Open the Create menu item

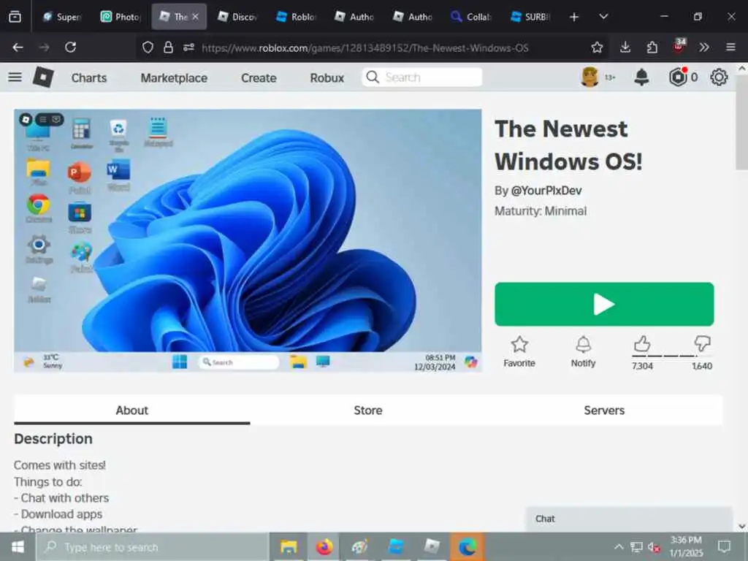(259, 77)
